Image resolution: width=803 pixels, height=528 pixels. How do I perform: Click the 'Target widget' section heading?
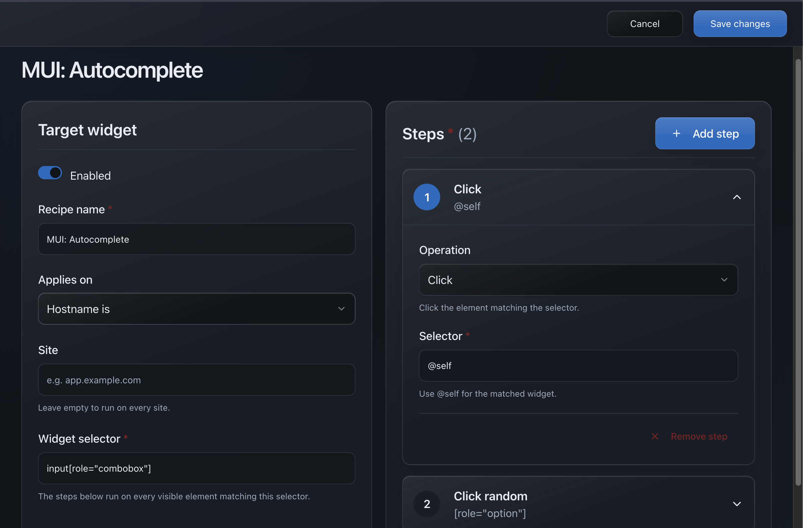tap(87, 130)
